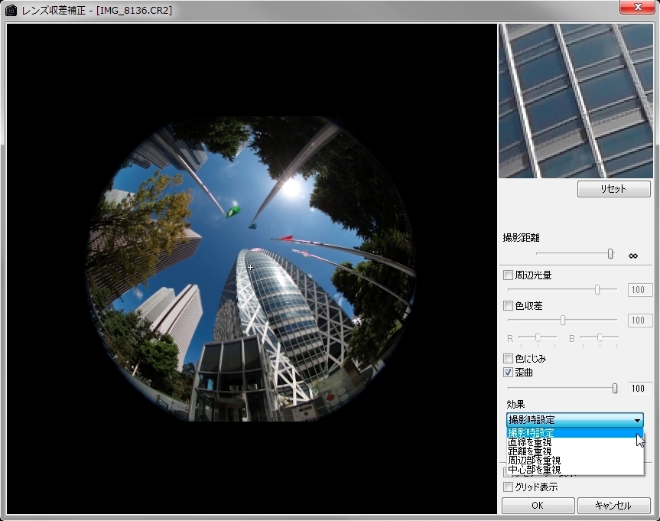Click the camera icon in the title bar
Viewport: 660px width, 521px height.
[11, 10]
